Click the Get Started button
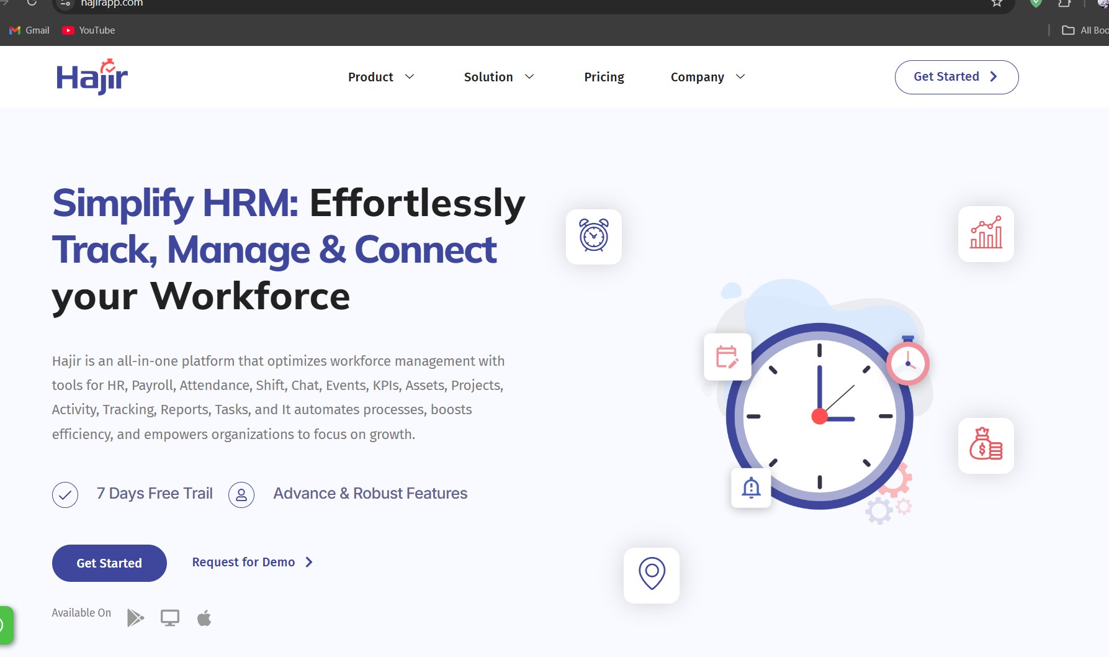The width and height of the screenshot is (1109, 657). (x=956, y=76)
